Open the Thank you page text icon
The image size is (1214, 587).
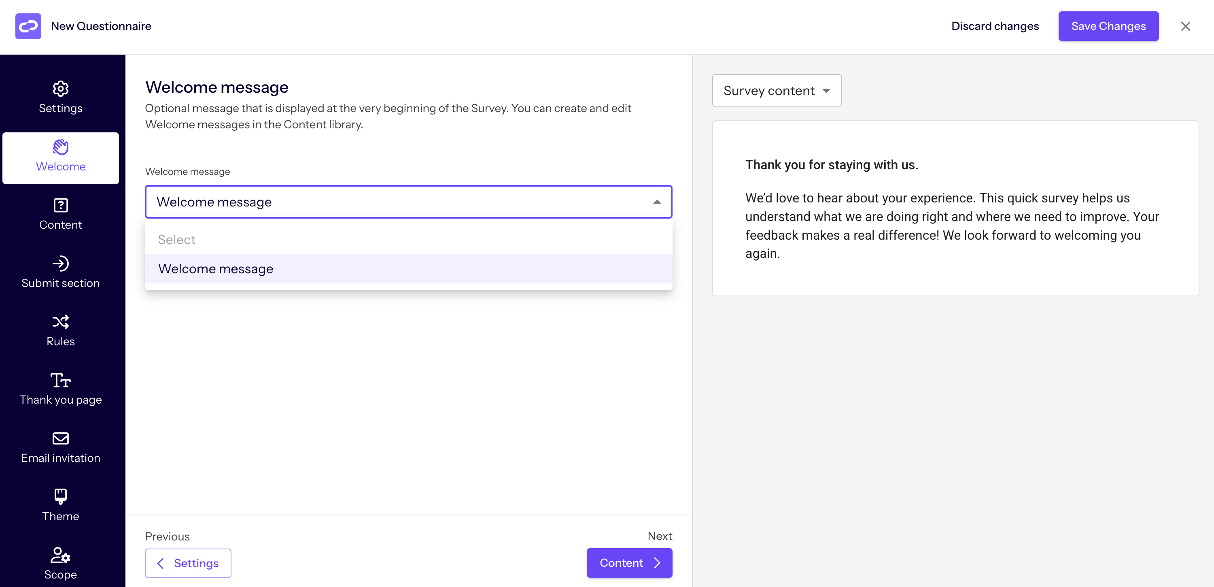[x=60, y=380]
